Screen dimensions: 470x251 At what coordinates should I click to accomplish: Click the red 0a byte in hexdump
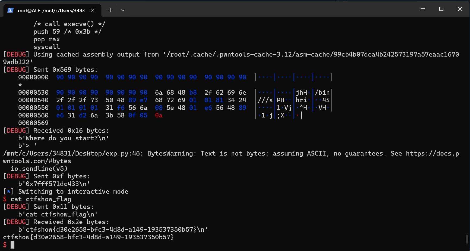(159, 115)
